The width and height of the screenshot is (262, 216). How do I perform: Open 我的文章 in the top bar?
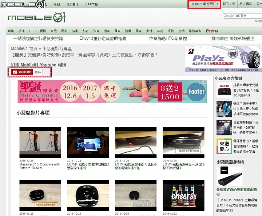(x=229, y=4)
